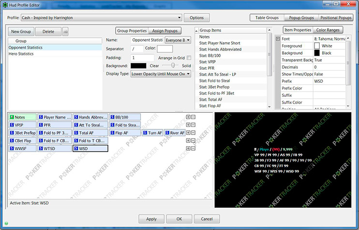Add item to the VPIP row with plus
Image resolution: width=359 pixels, height=230 pixels.
(x=188, y=125)
